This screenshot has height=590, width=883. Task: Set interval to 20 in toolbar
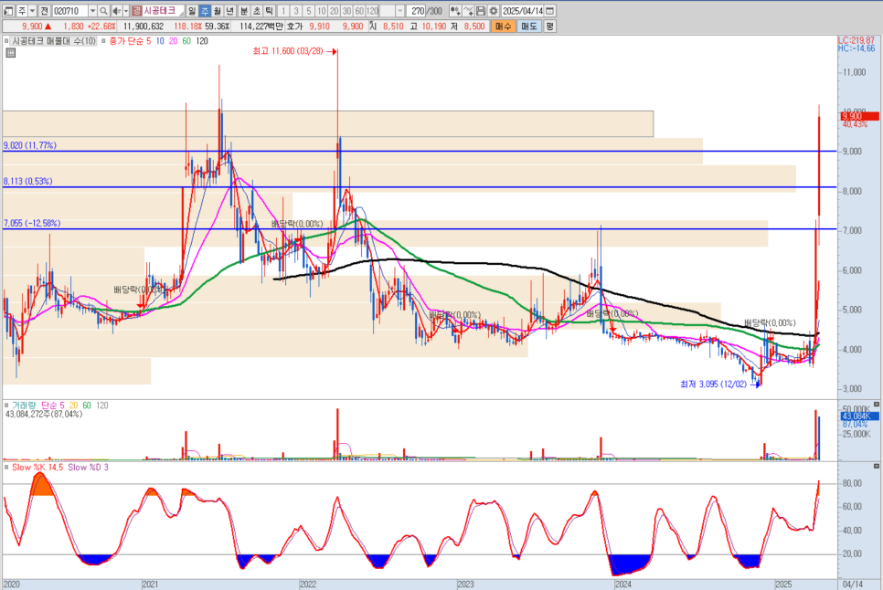(x=334, y=11)
